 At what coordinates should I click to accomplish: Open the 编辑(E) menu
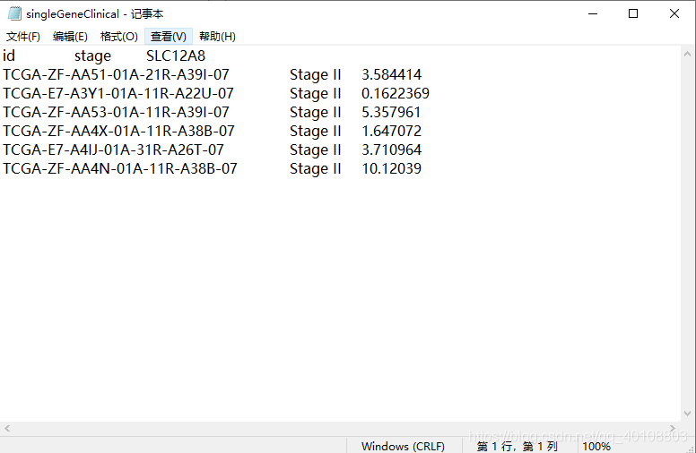point(70,37)
